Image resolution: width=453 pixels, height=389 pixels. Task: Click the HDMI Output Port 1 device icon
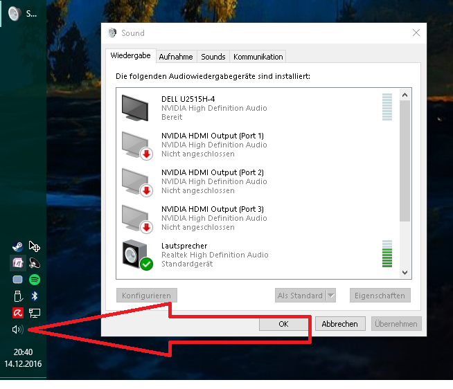coord(137,145)
